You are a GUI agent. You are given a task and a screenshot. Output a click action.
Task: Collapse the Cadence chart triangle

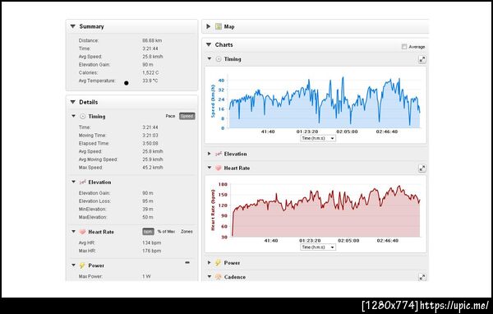tap(210, 276)
